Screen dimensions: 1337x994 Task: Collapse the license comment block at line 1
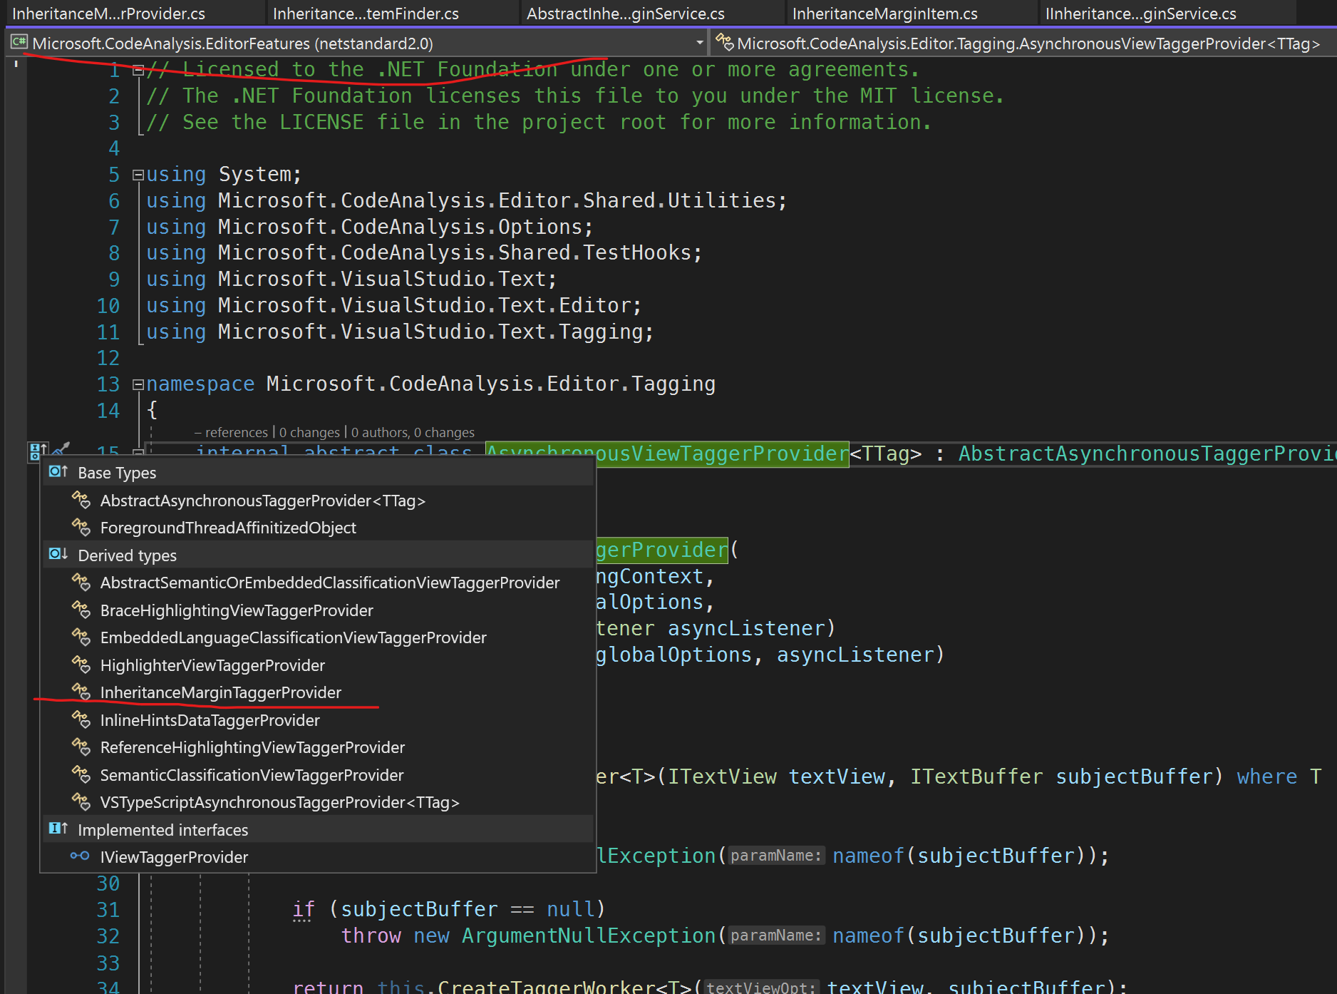click(x=138, y=70)
